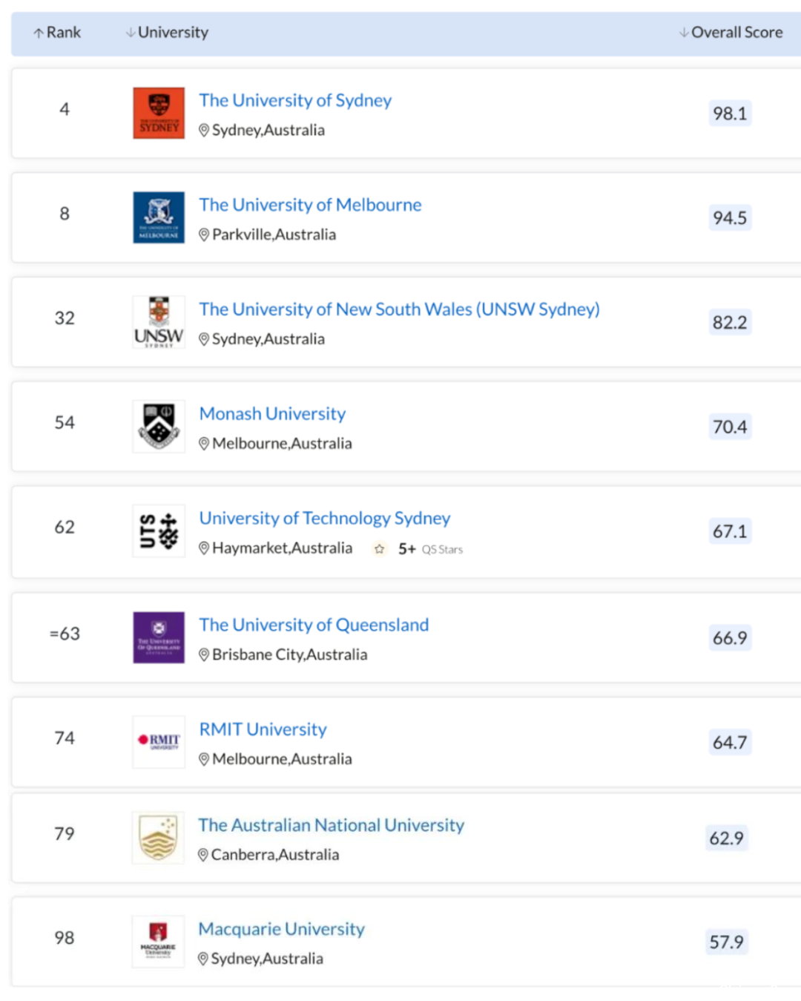Click the QS Stars star icon
The width and height of the screenshot is (801, 1001).
coord(379,549)
